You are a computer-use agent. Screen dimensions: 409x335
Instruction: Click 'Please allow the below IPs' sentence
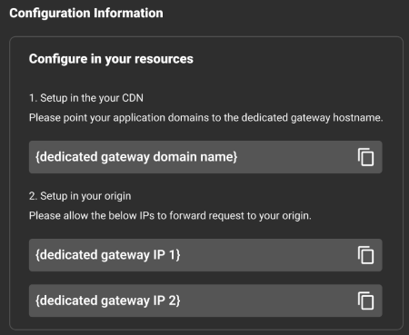tap(170, 216)
